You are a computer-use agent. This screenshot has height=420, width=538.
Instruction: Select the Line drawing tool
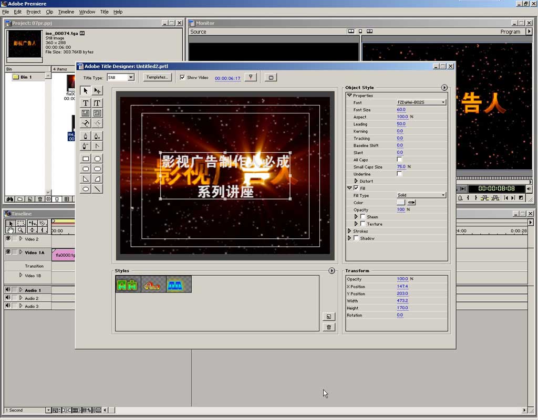pyautogui.click(x=97, y=189)
